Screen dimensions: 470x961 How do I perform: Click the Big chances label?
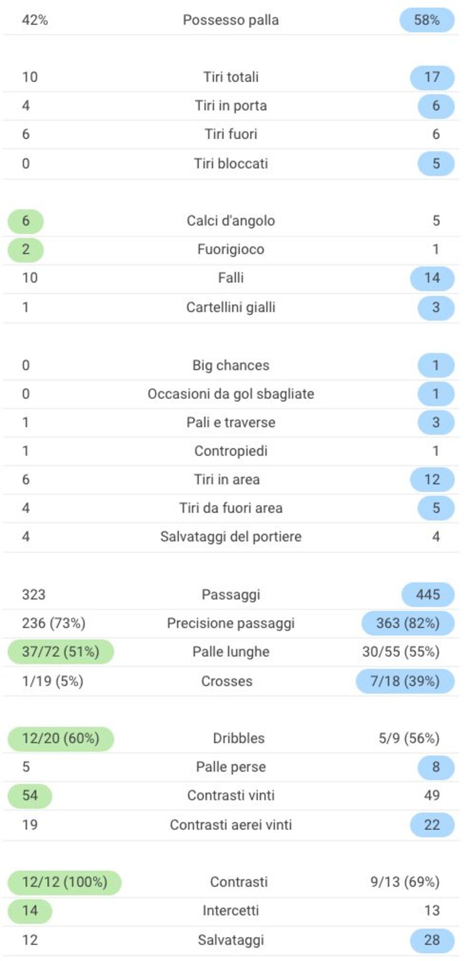(231, 365)
